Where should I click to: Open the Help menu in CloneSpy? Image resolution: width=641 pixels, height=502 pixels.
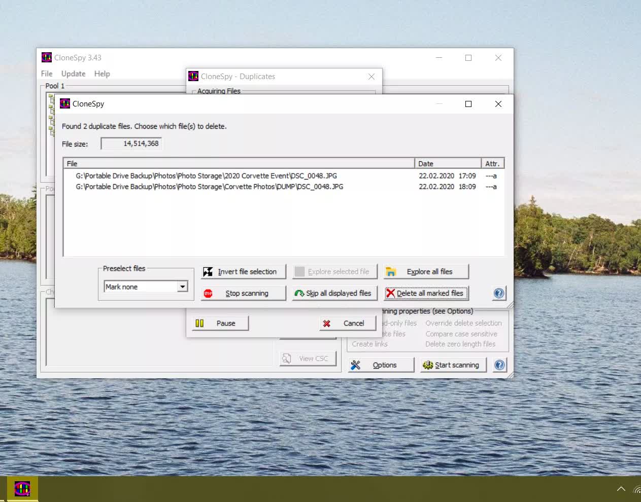pyautogui.click(x=102, y=74)
